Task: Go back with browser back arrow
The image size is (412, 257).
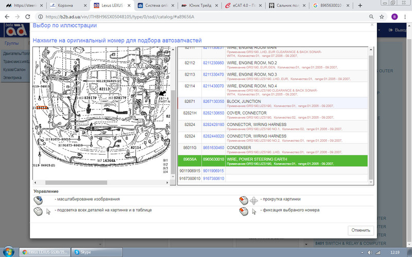Action: [x=7, y=17]
